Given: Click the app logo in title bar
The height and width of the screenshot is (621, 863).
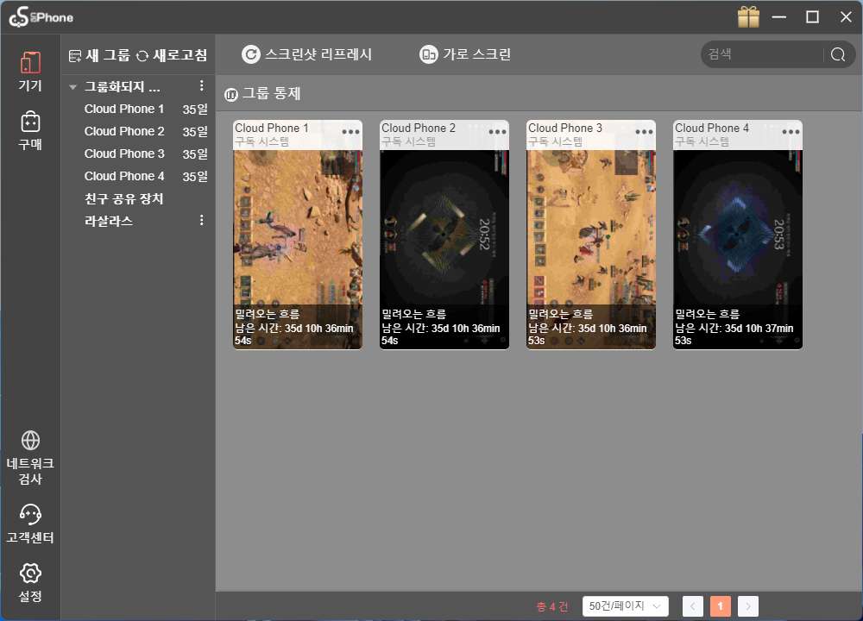Looking at the screenshot, I should click(x=41, y=17).
